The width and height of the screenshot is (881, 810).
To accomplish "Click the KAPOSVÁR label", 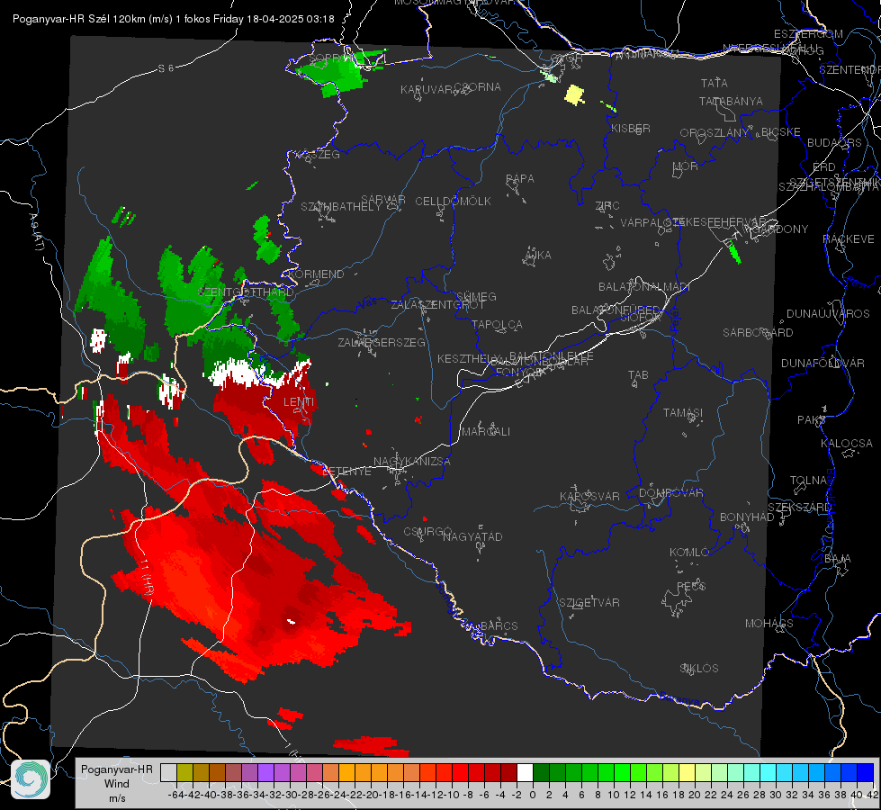I will pos(590,496).
